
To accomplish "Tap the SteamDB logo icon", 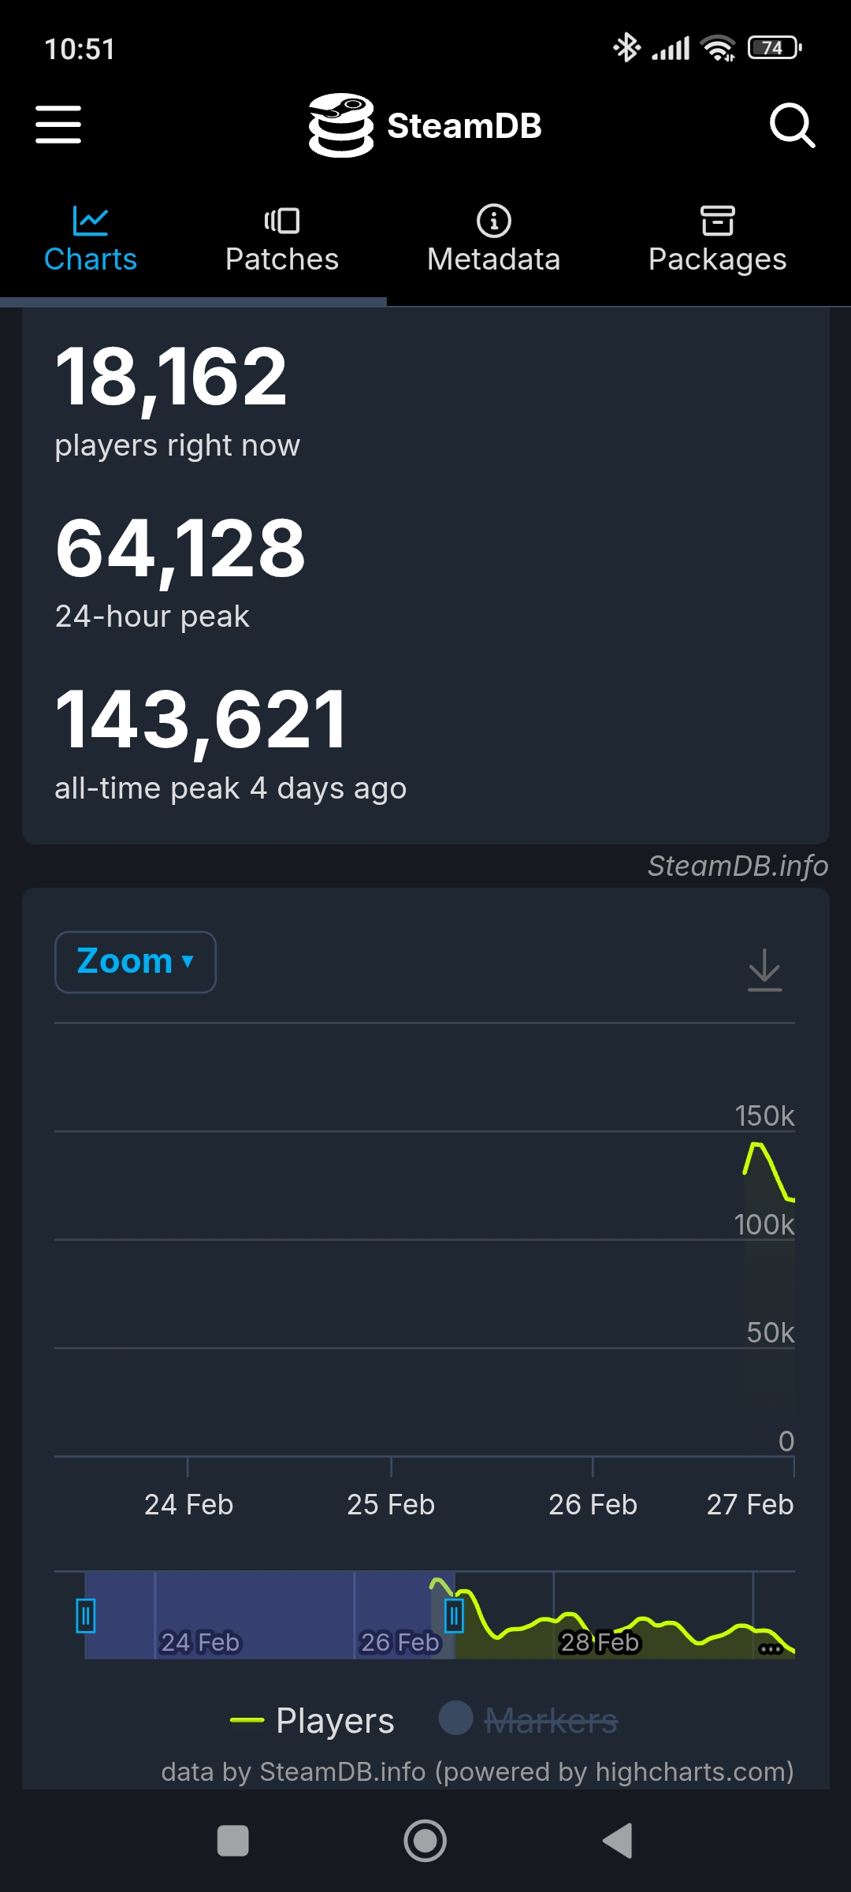I will pos(341,125).
